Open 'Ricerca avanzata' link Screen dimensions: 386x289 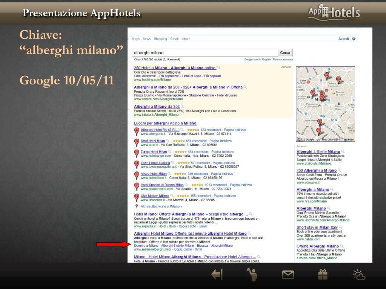click(x=283, y=60)
